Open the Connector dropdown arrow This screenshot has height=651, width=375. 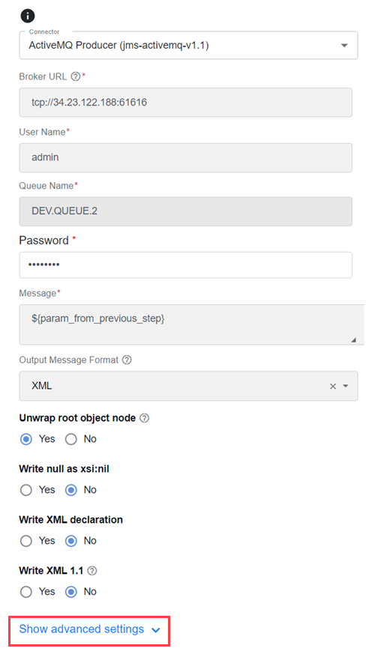click(344, 45)
